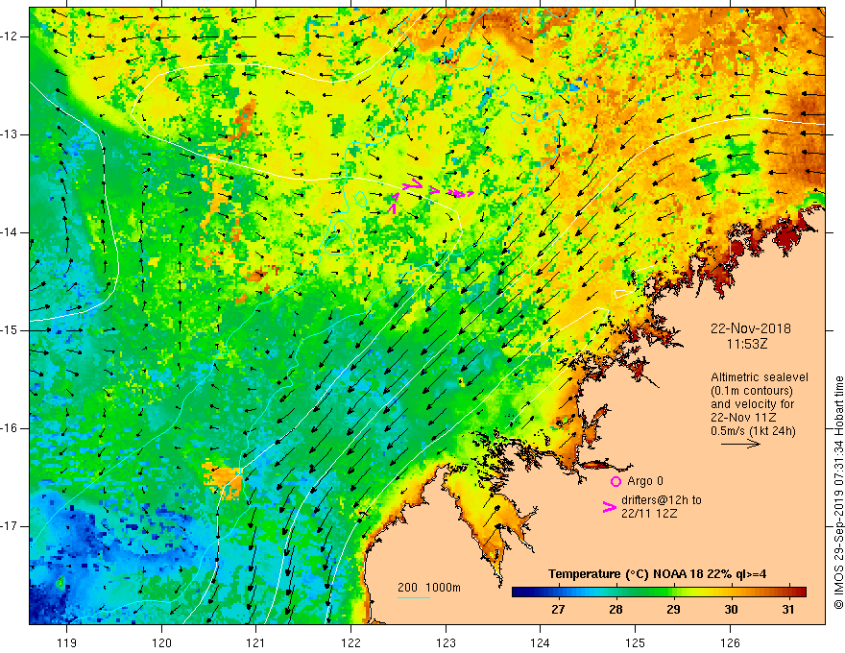Click the "and velocity for" text line
The image size is (845, 653).
click(x=752, y=404)
